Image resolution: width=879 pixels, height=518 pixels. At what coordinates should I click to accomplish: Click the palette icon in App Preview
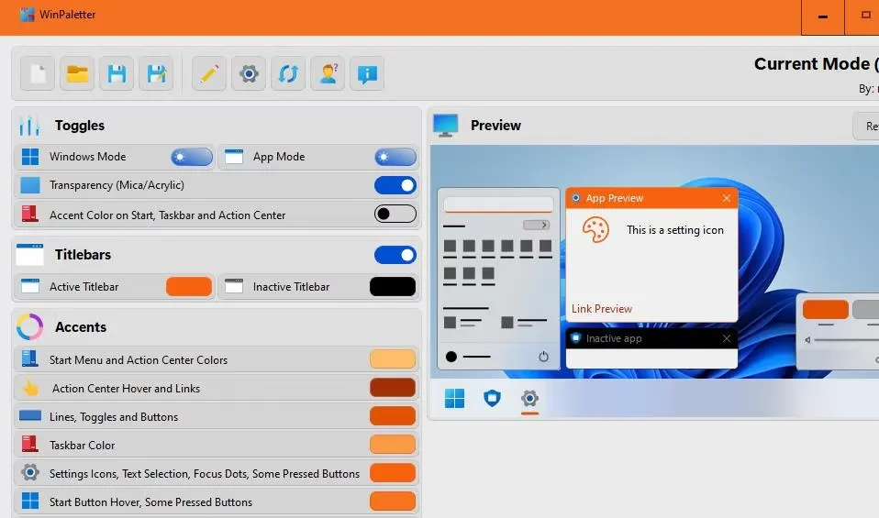pos(595,229)
